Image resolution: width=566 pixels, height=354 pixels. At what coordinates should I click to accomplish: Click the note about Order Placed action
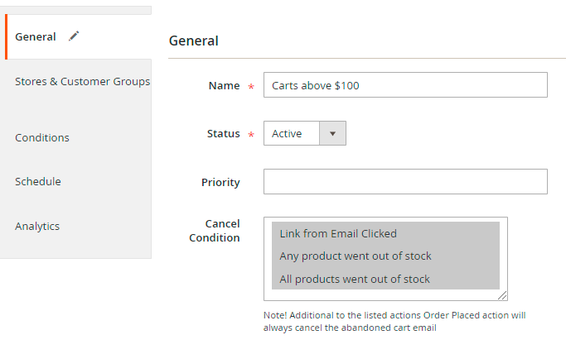point(394,321)
